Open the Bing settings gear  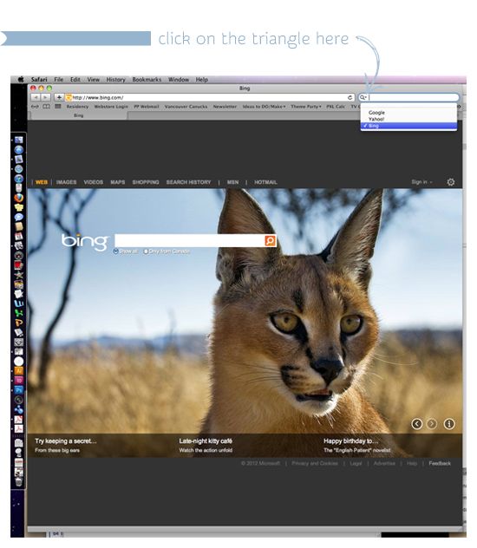click(x=451, y=182)
